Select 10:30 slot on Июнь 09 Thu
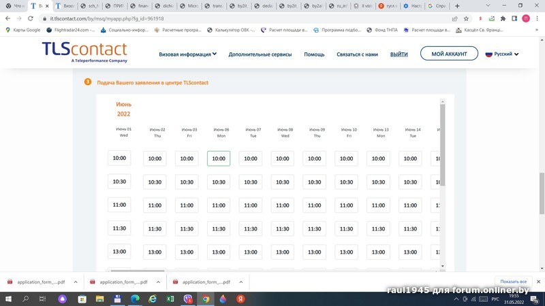The image size is (545, 306). 315,182
